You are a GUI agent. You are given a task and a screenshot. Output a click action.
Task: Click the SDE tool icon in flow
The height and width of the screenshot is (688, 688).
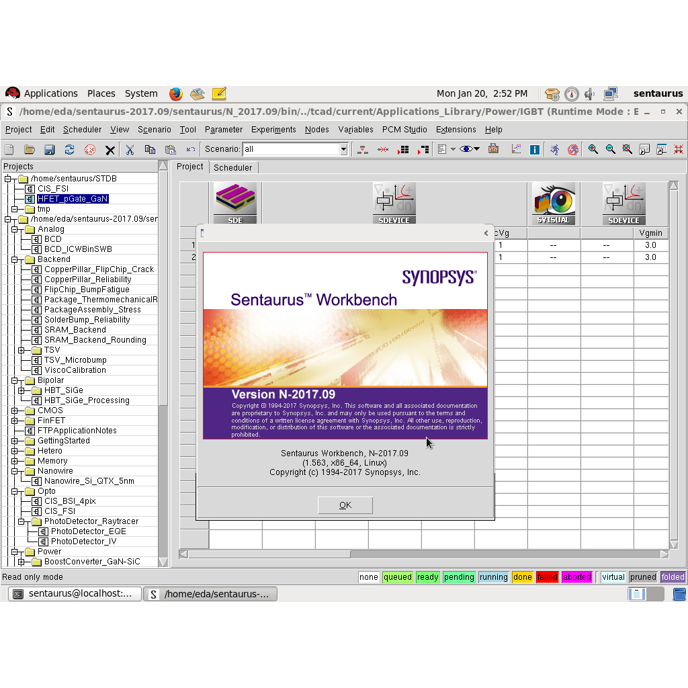point(235,204)
